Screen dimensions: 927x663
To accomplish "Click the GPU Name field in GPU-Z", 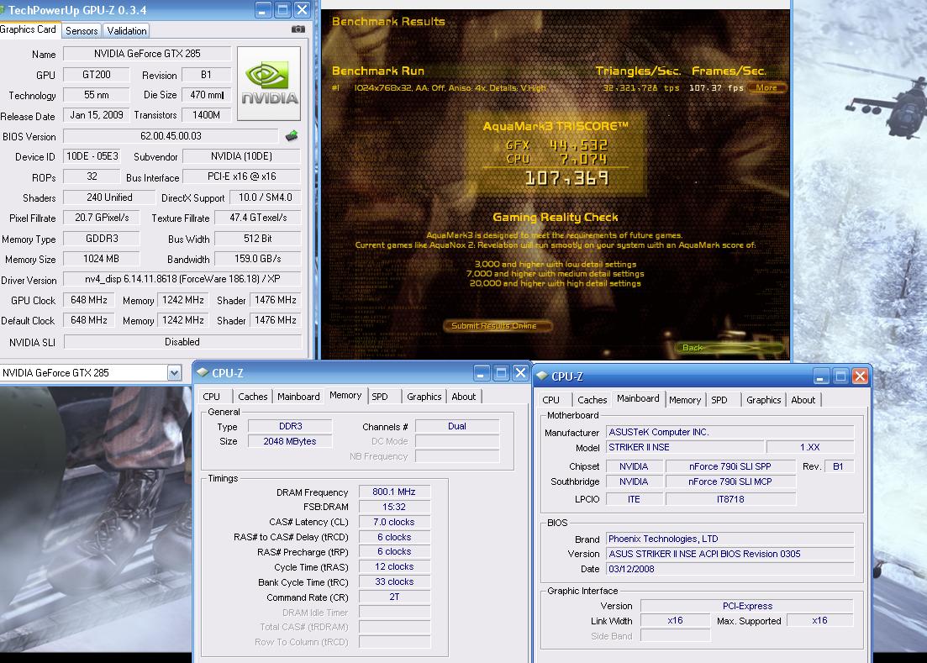I will (147, 54).
